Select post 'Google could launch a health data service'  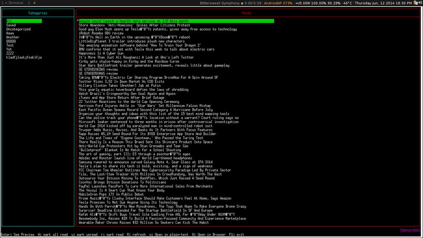coord(176,21)
